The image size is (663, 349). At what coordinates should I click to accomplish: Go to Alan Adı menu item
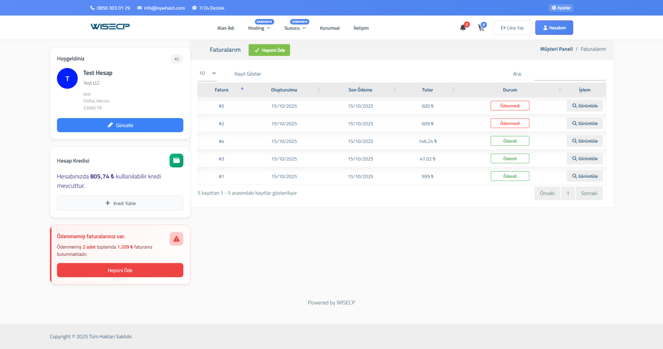[x=225, y=28]
